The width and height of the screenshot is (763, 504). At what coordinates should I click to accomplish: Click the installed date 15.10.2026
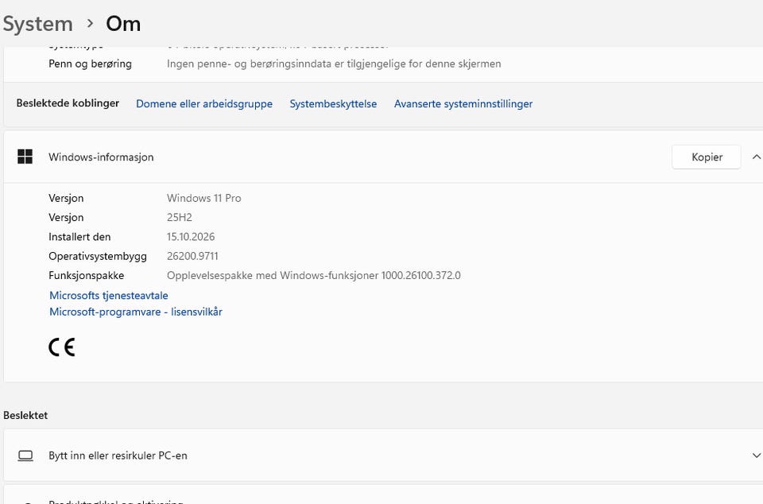(x=191, y=237)
